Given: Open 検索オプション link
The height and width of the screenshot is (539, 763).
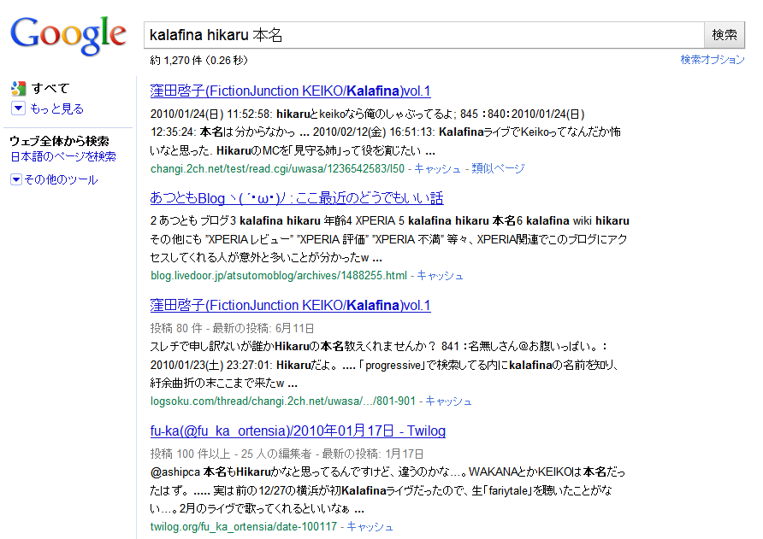Looking at the screenshot, I should click(713, 60).
